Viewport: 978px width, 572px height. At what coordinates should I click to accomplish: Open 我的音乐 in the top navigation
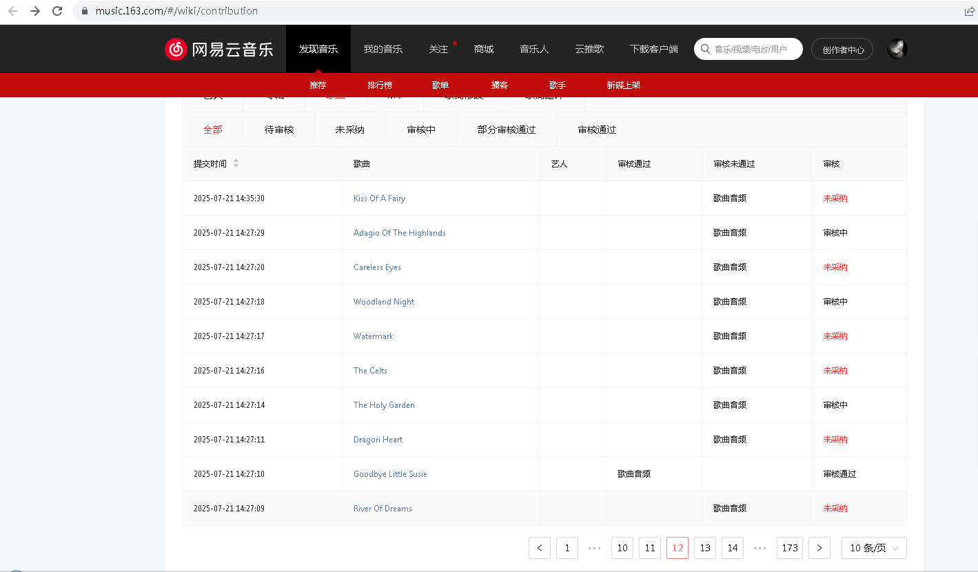(x=383, y=49)
